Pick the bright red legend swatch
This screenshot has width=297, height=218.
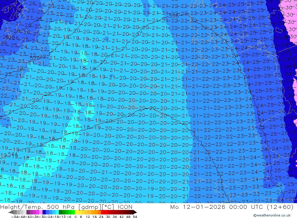click(x=103, y=212)
